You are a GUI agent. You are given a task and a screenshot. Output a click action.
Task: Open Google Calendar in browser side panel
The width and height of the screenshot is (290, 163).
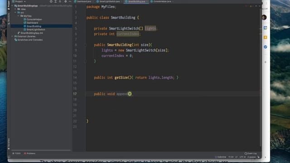(x=266, y=28)
